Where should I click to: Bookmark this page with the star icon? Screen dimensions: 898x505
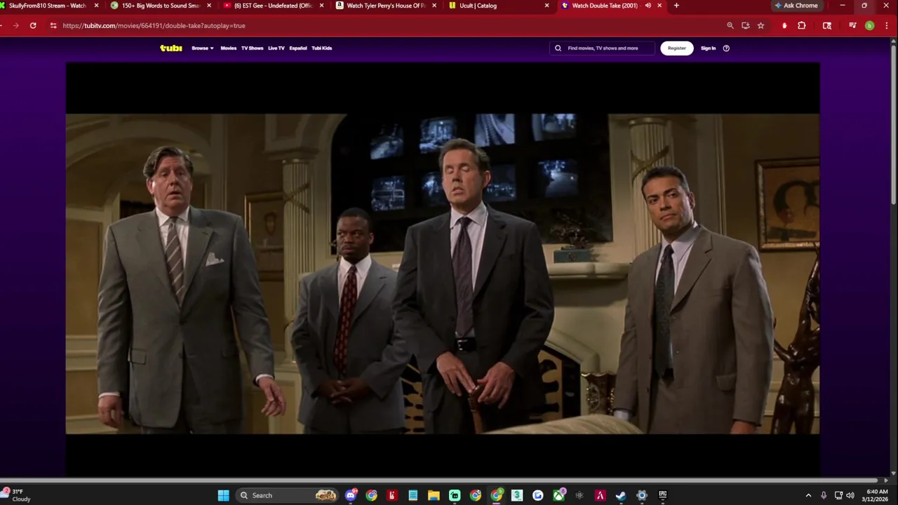pos(760,25)
